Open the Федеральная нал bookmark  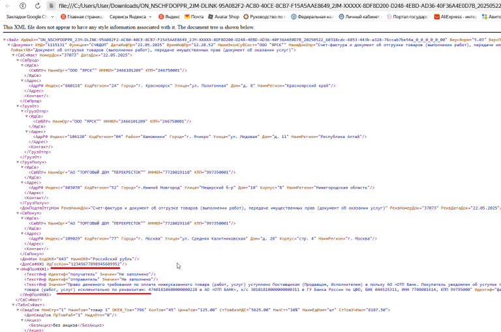coord(312,16)
